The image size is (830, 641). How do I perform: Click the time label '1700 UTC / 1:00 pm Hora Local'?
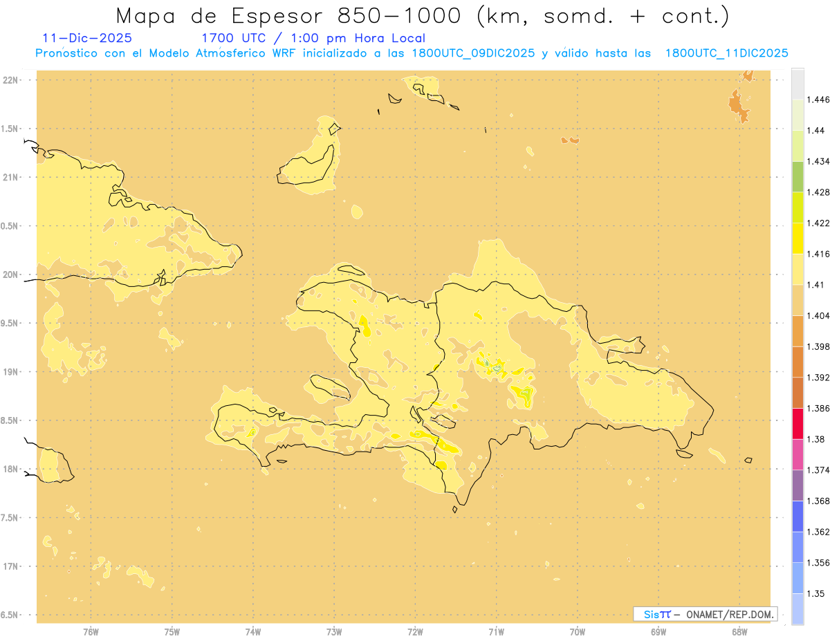coord(313,38)
